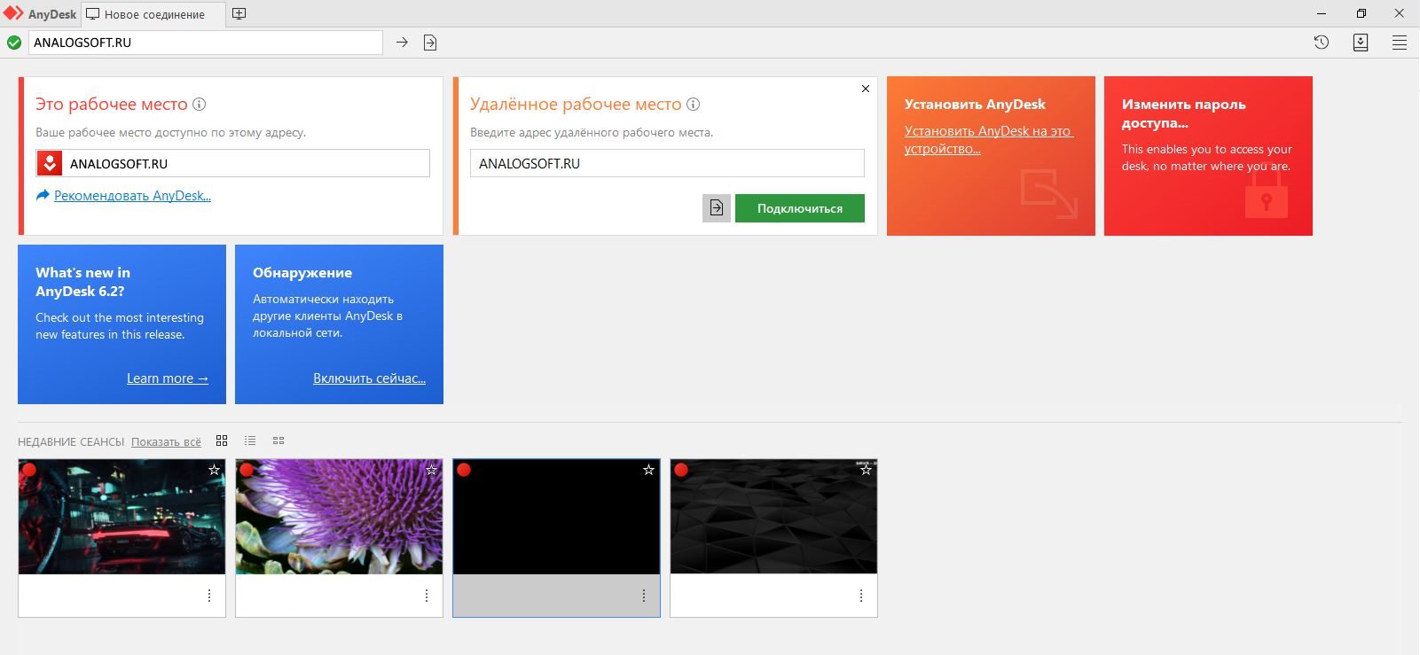Viewport: 1420px width, 655px height.
Task: Open session history clock icon
Action: point(1322,42)
